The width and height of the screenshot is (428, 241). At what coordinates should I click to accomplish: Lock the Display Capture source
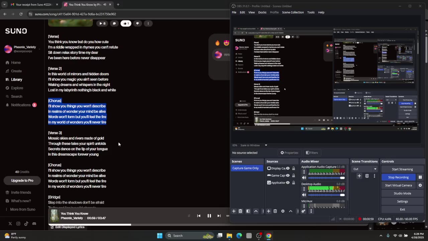click(294, 168)
